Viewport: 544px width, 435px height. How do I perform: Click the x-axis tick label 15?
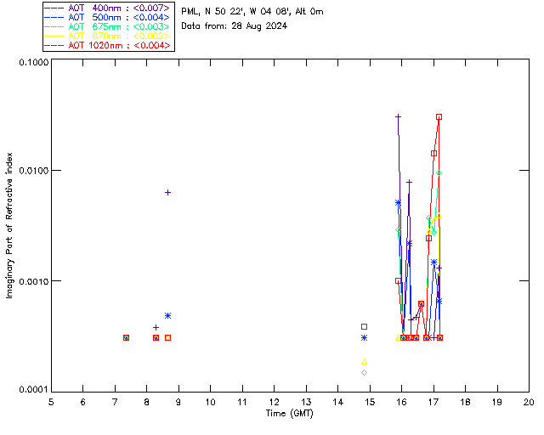tap(370, 402)
